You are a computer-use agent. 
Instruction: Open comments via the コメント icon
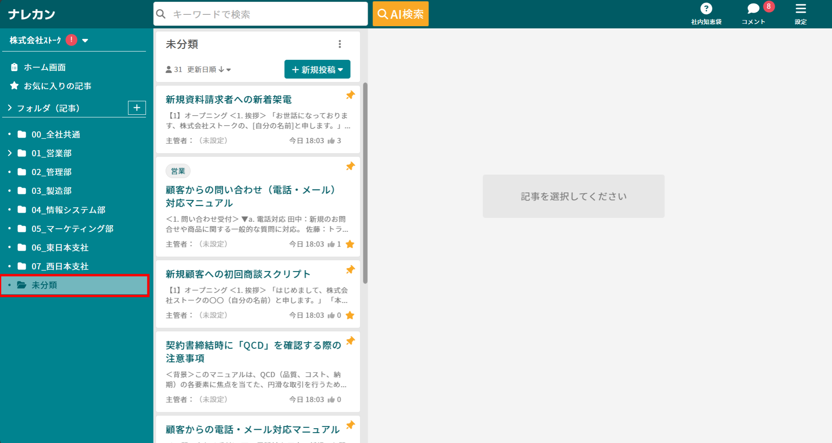click(752, 8)
